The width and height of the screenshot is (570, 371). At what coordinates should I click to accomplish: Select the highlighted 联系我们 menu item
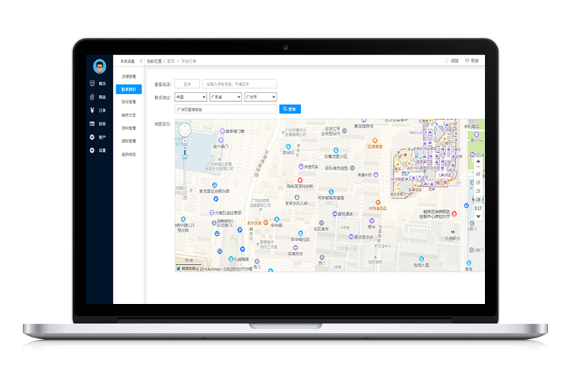128,89
